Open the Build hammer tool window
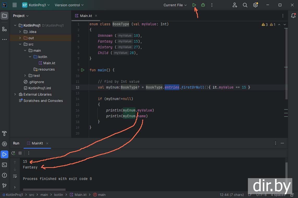The image size is (298, 198). [x=4, y=133]
